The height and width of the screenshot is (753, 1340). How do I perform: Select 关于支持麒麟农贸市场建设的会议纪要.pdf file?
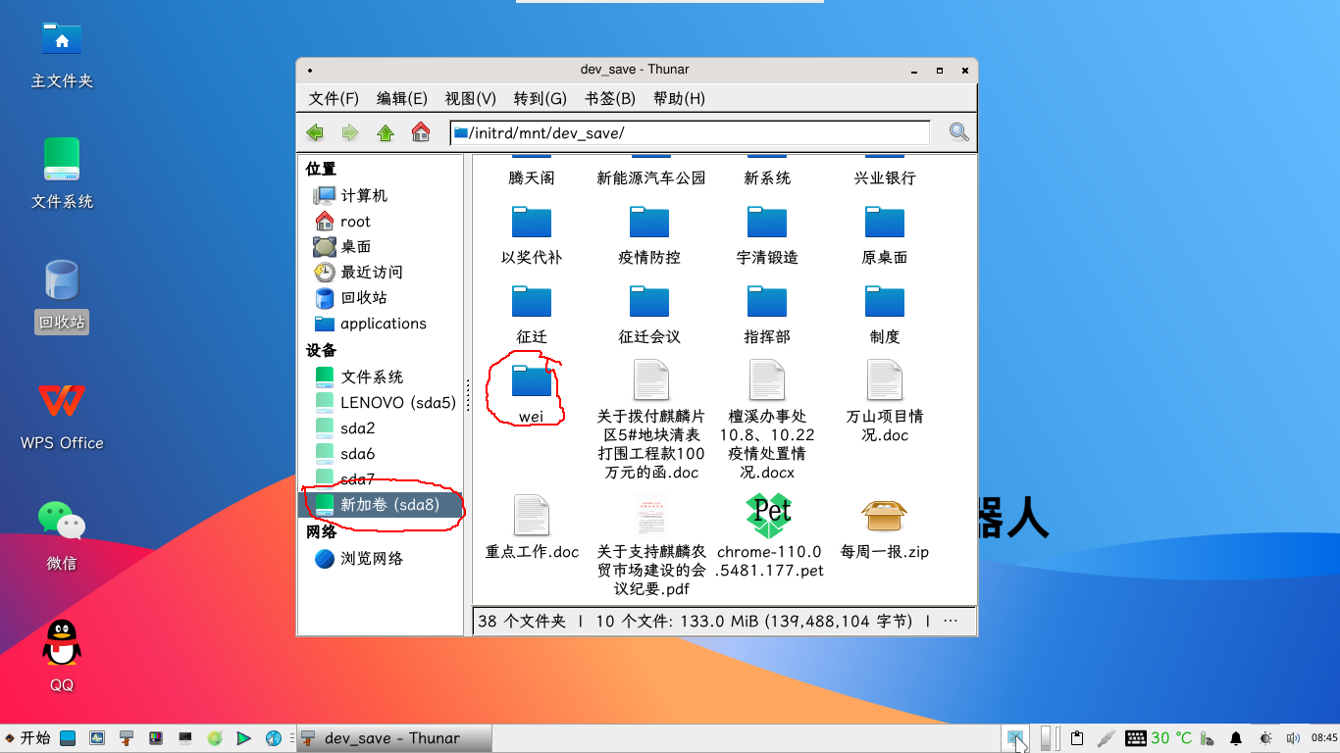coord(651,545)
